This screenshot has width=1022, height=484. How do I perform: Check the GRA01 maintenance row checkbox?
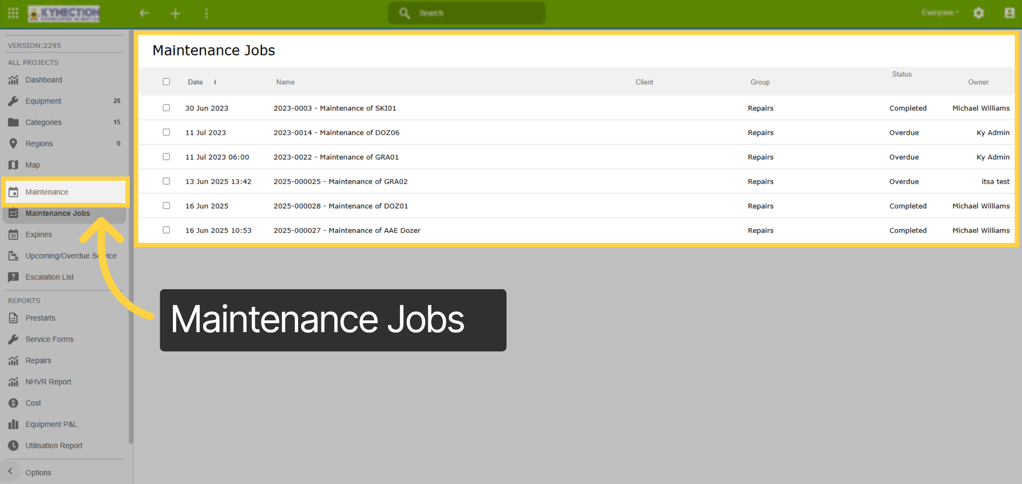point(167,157)
